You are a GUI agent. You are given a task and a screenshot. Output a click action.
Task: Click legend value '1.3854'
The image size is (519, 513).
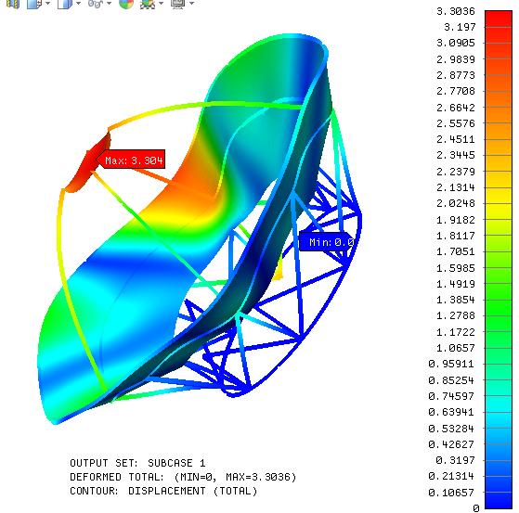click(x=456, y=300)
